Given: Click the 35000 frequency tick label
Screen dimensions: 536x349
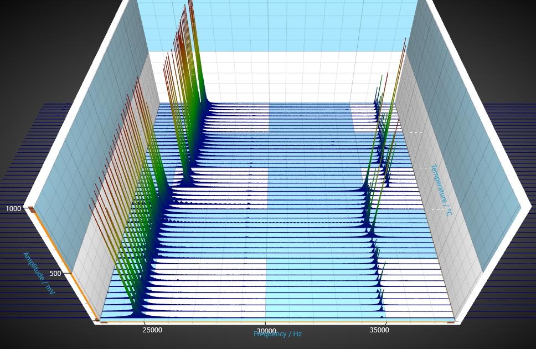Looking at the screenshot, I should (x=379, y=330).
